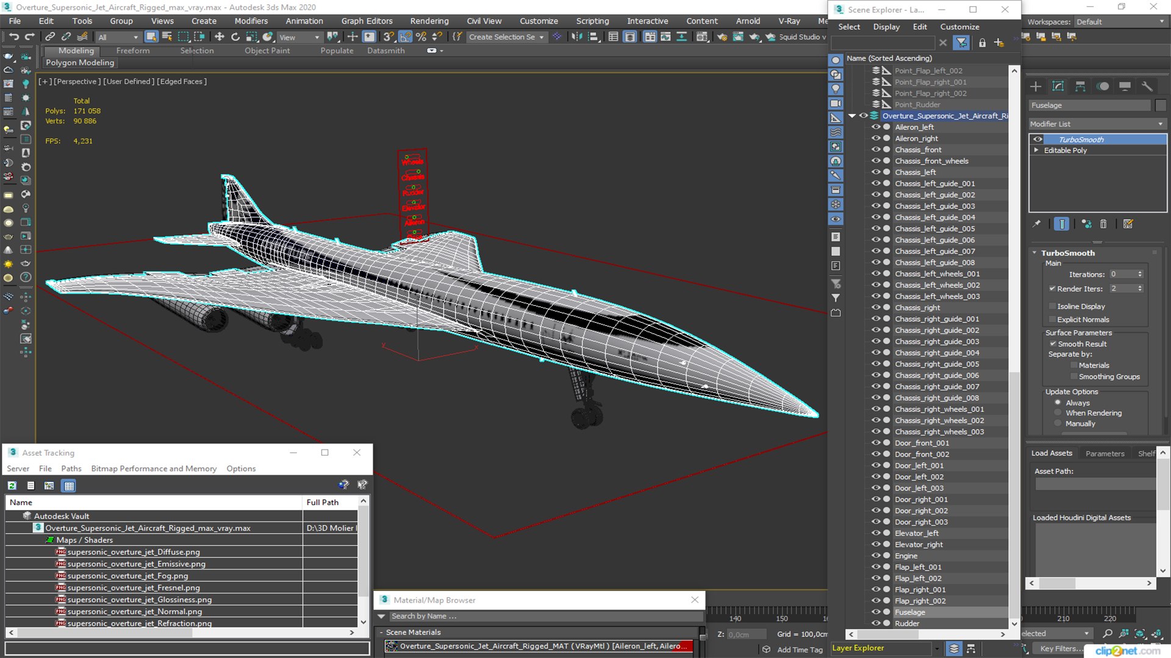Disable the Render Iters checkbox
This screenshot has width=1171, height=658.
pos(1052,289)
